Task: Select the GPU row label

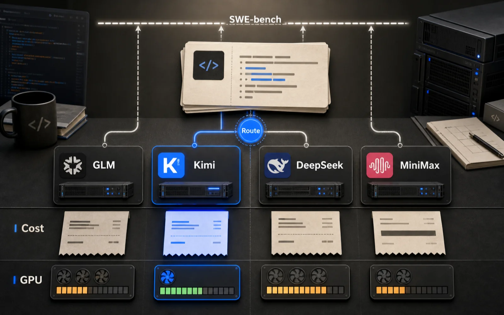Action: [x=31, y=280]
